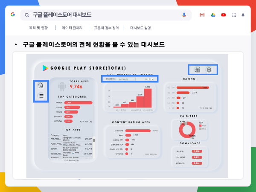Select the 0-1.0 rating dot

point(178,108)
